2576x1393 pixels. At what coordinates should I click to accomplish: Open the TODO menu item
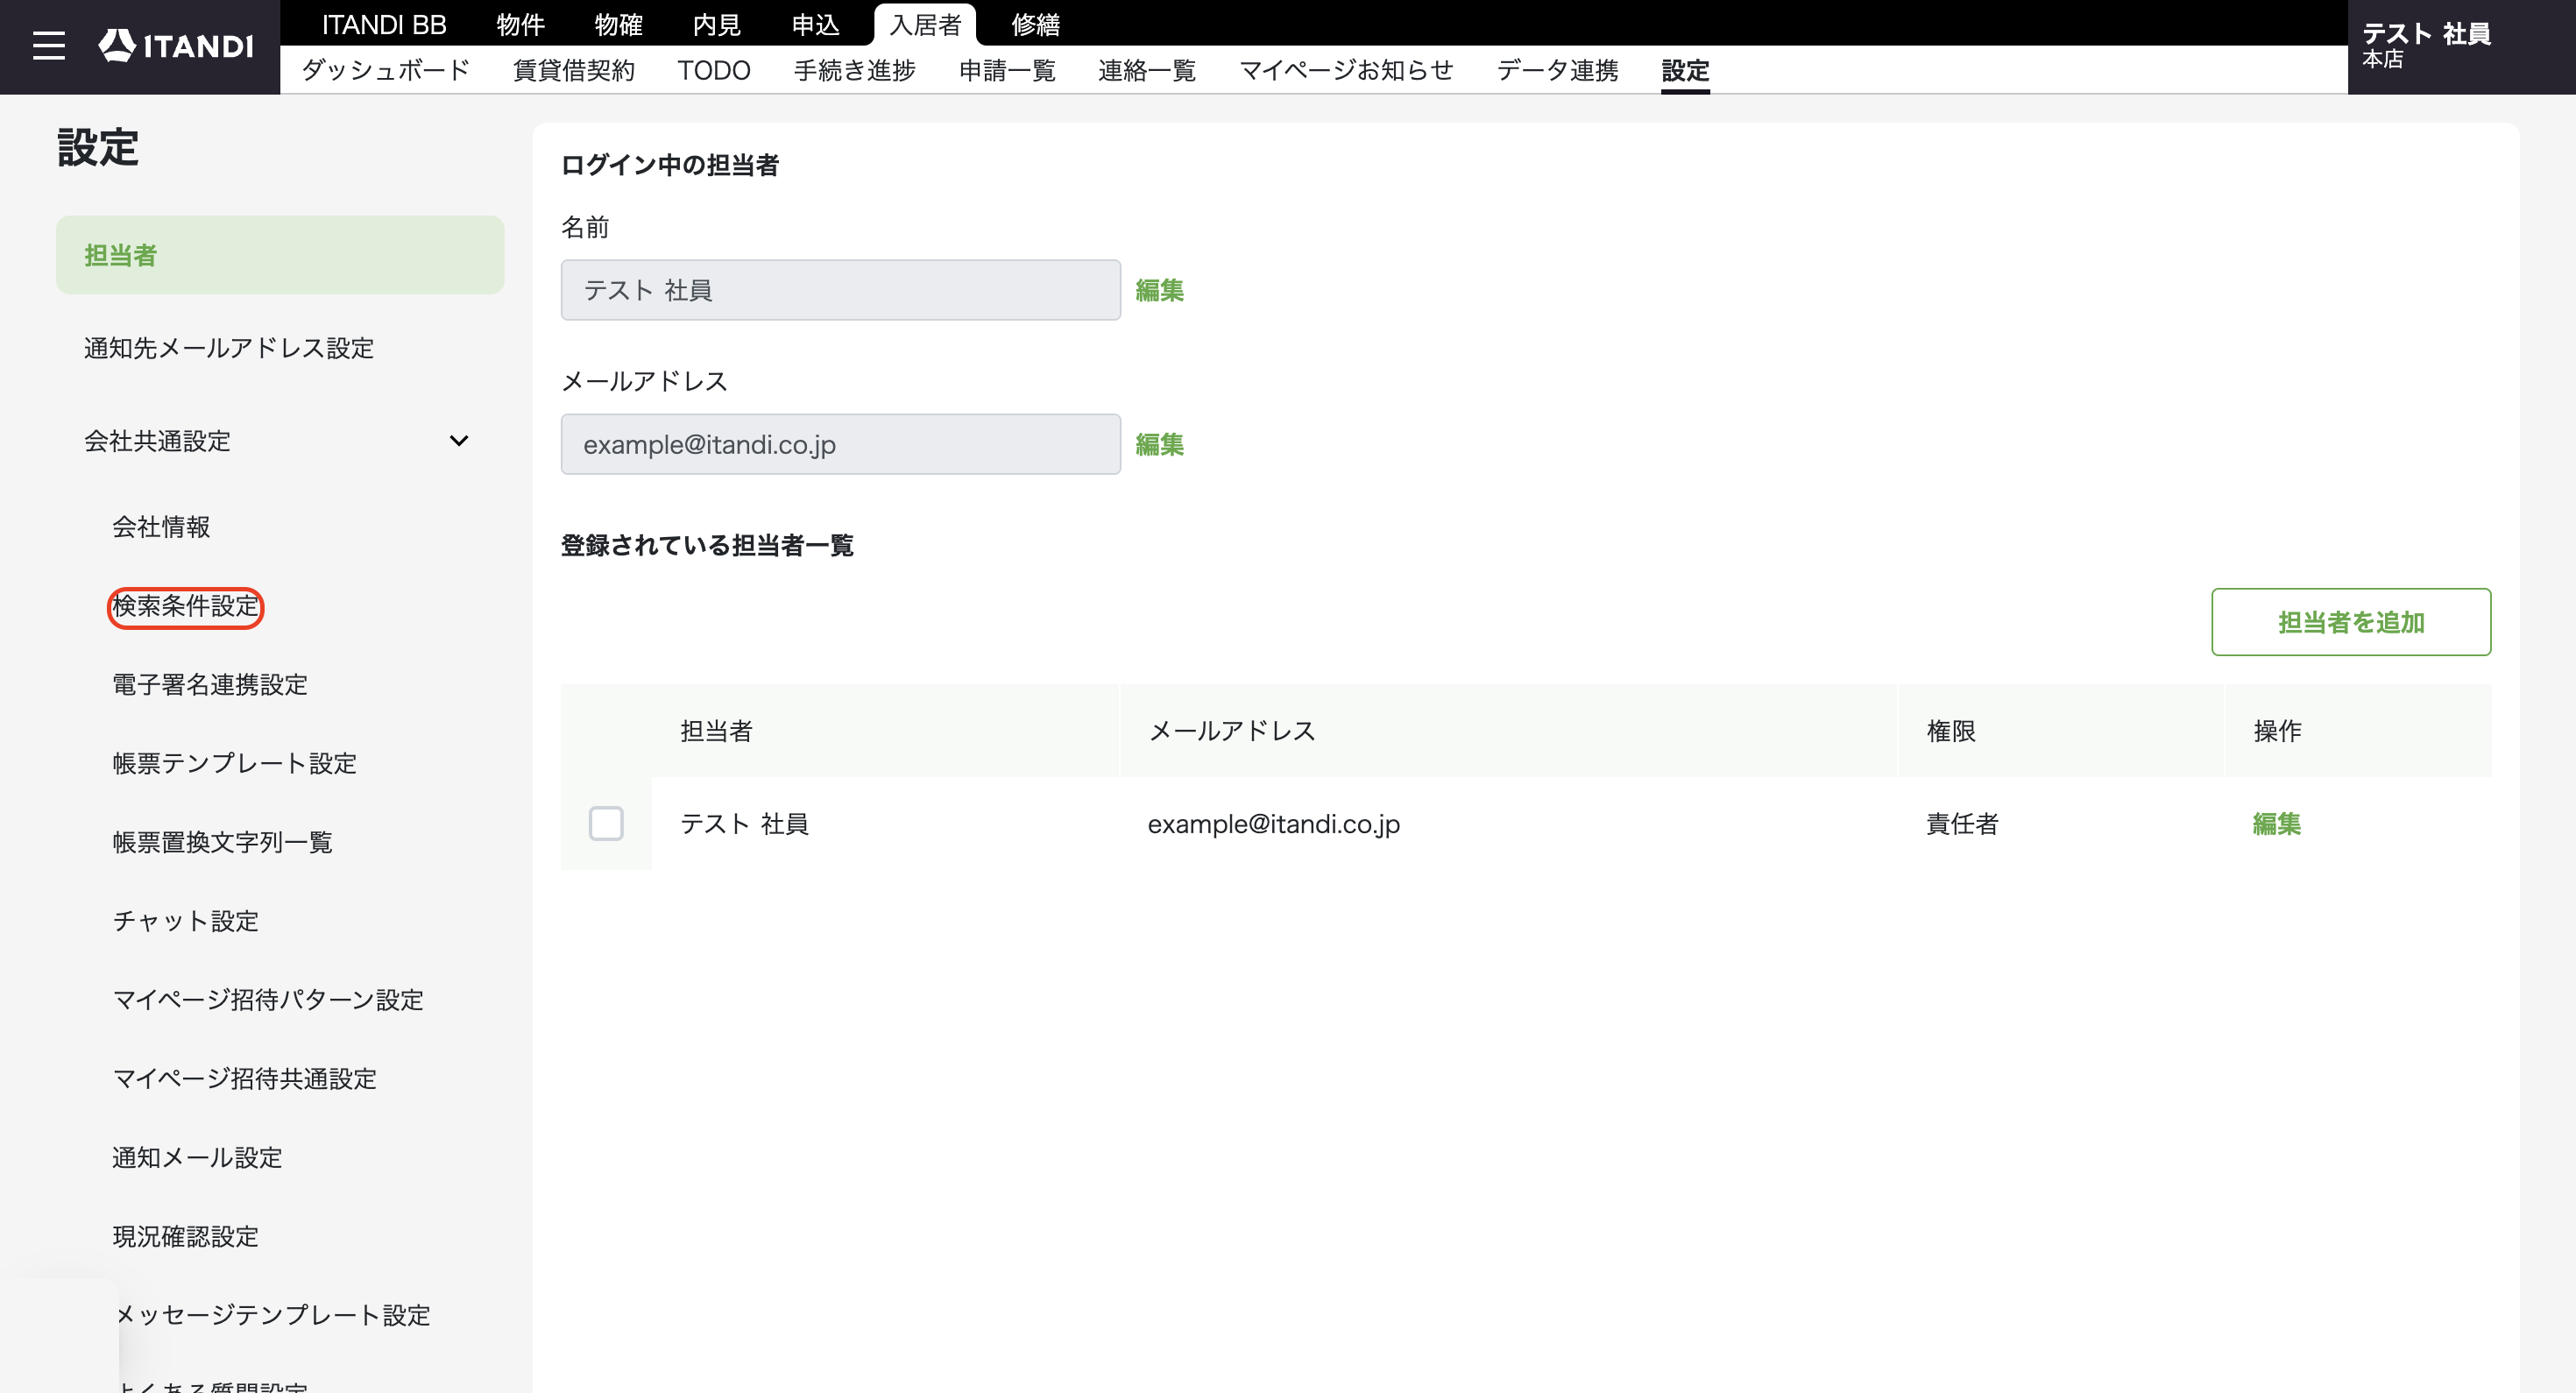(x=714, y=70)
